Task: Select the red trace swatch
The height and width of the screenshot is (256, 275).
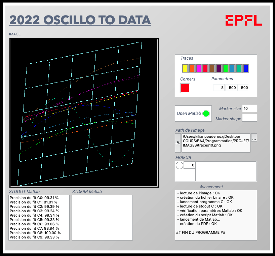Action: click(205, 68)
